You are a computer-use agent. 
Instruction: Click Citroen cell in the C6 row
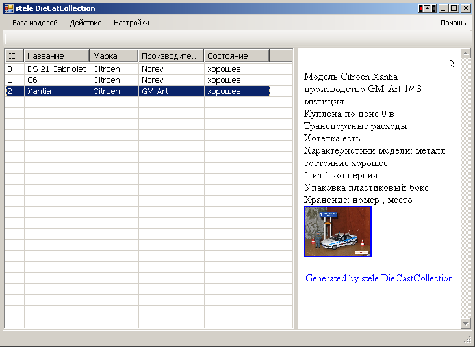114,80
